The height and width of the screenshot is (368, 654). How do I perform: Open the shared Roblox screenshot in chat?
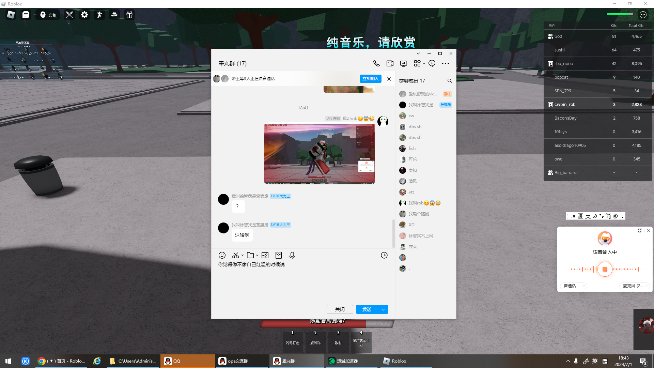pos(320,154)
